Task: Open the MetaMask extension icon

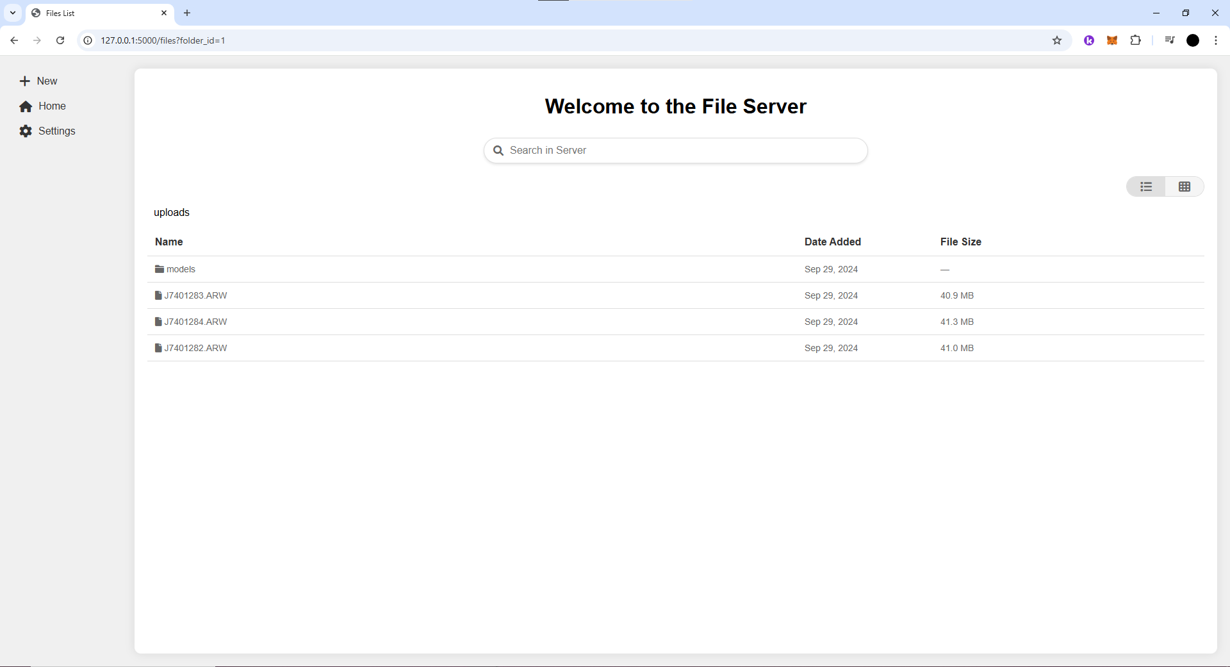Action: click(x=1112, y=40)
